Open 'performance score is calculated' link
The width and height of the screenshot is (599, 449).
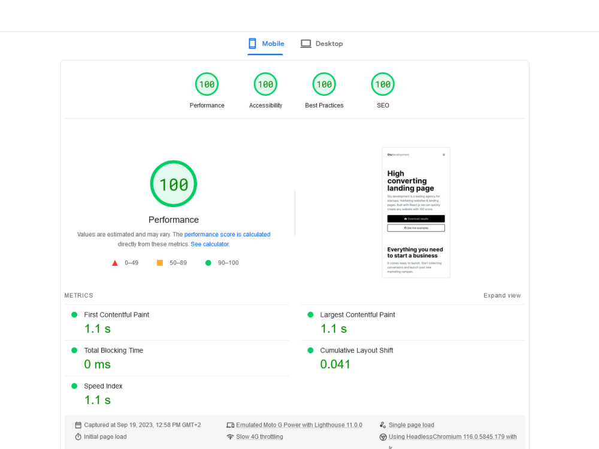coord(227,235)
